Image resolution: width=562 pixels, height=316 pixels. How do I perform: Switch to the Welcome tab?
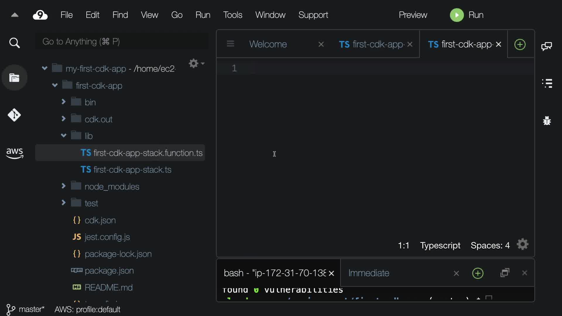coord(268,44)
